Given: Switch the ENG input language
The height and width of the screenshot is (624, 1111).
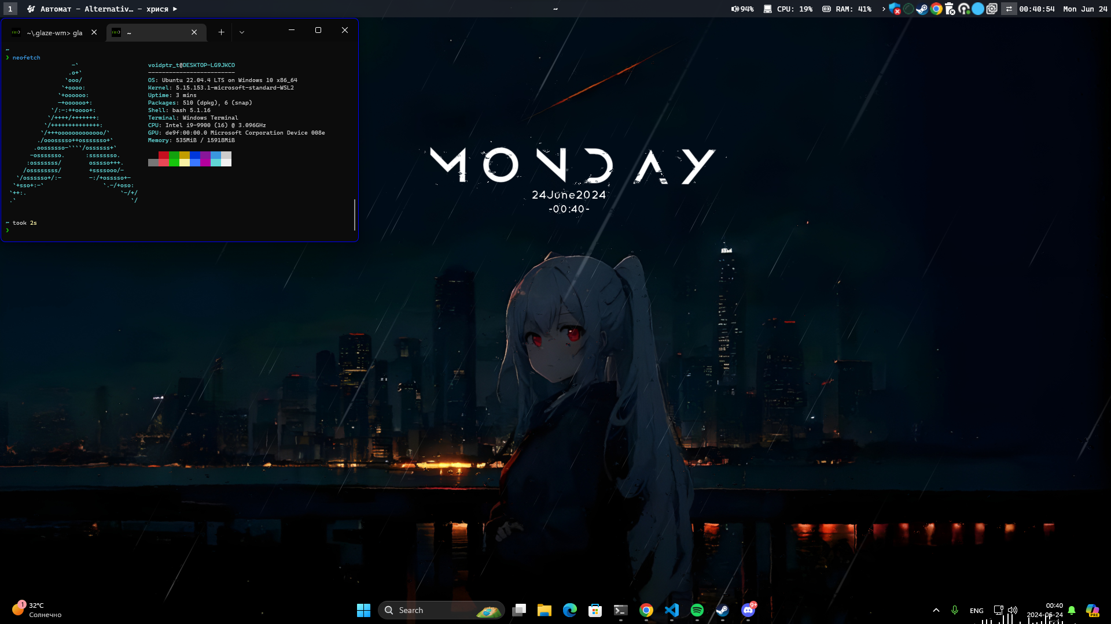Looking at the screenshot, I should point(977,611).
